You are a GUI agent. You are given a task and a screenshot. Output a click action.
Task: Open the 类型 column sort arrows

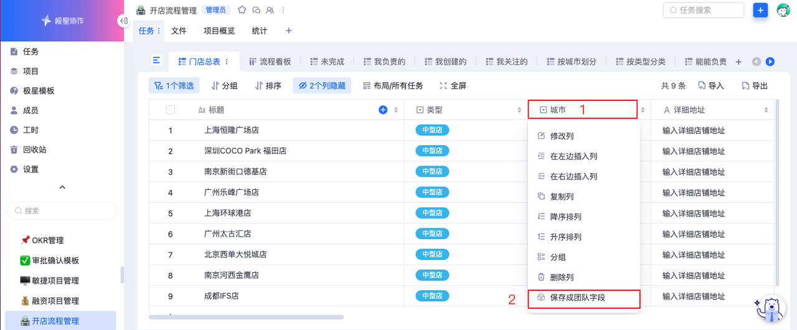[520, 110]
